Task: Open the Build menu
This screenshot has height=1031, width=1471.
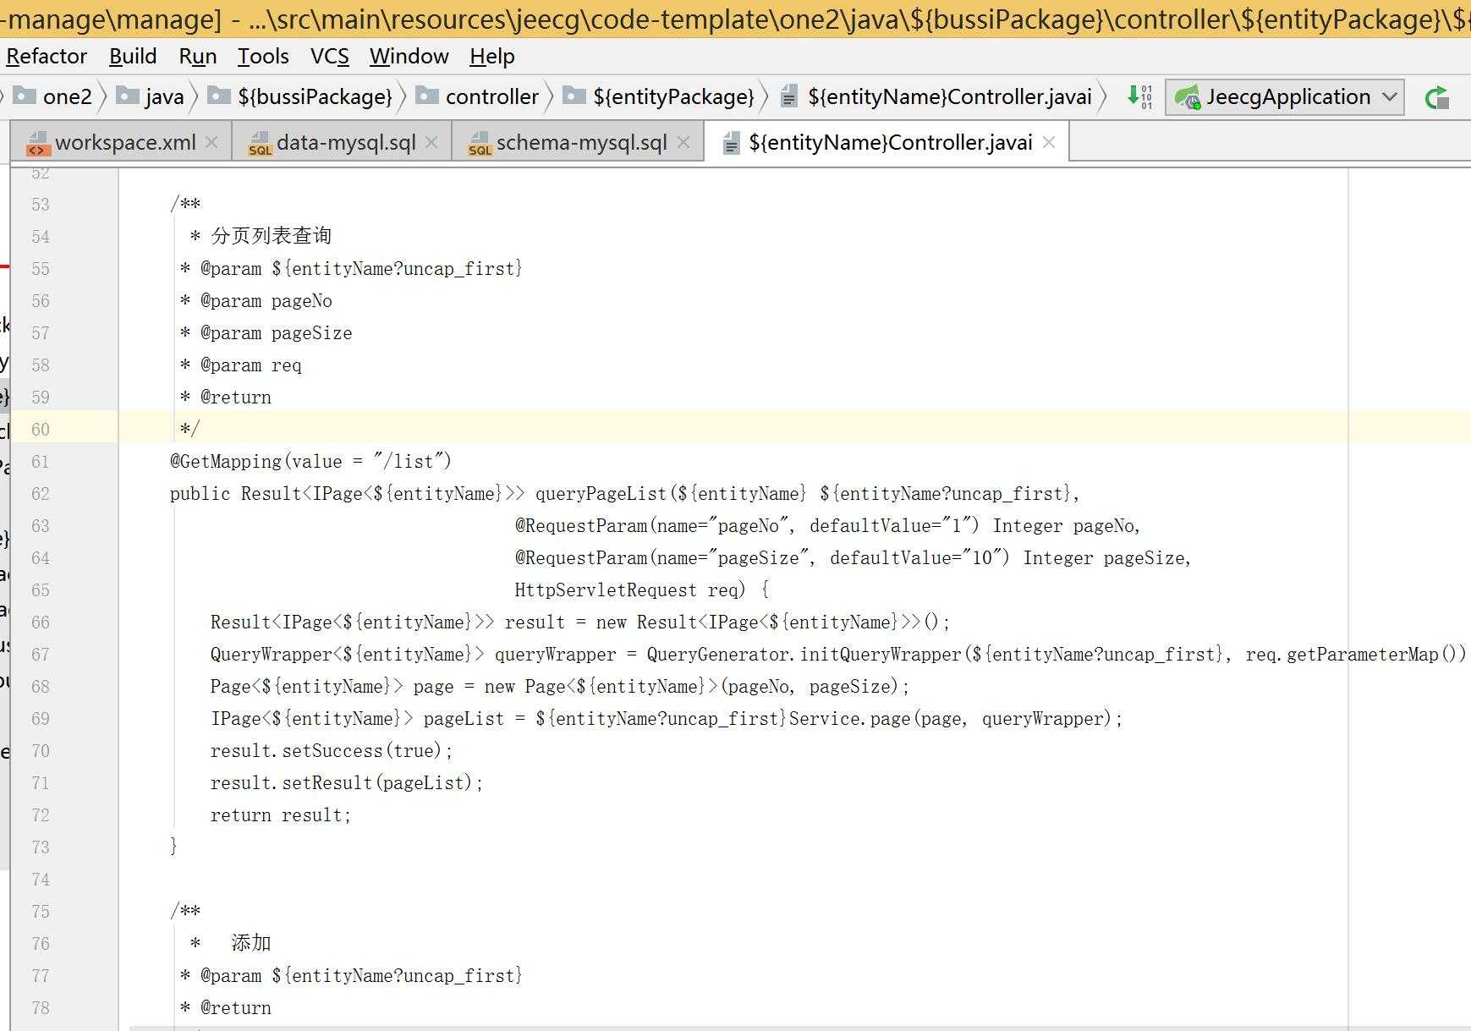Action: [133, 56]
